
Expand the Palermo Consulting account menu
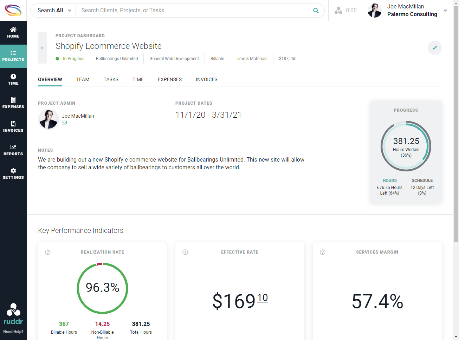point(445,10)
